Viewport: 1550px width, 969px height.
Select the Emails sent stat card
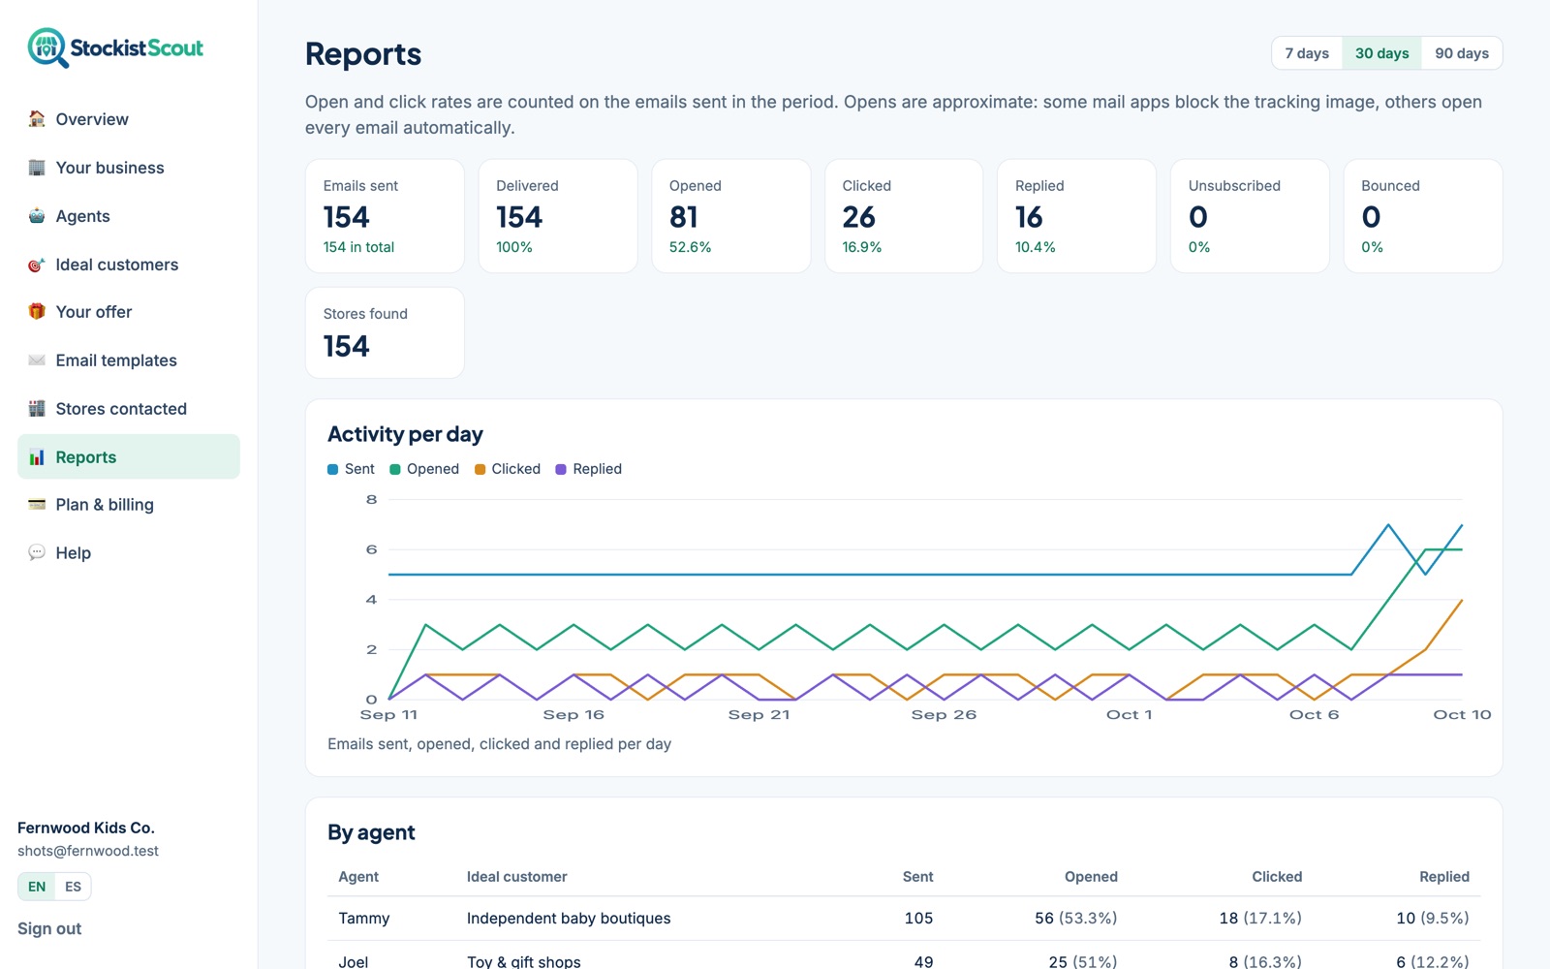tap(385, 216)
